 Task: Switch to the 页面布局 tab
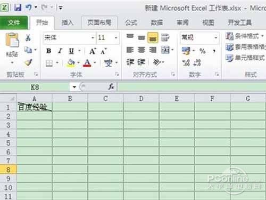[99, 22]
